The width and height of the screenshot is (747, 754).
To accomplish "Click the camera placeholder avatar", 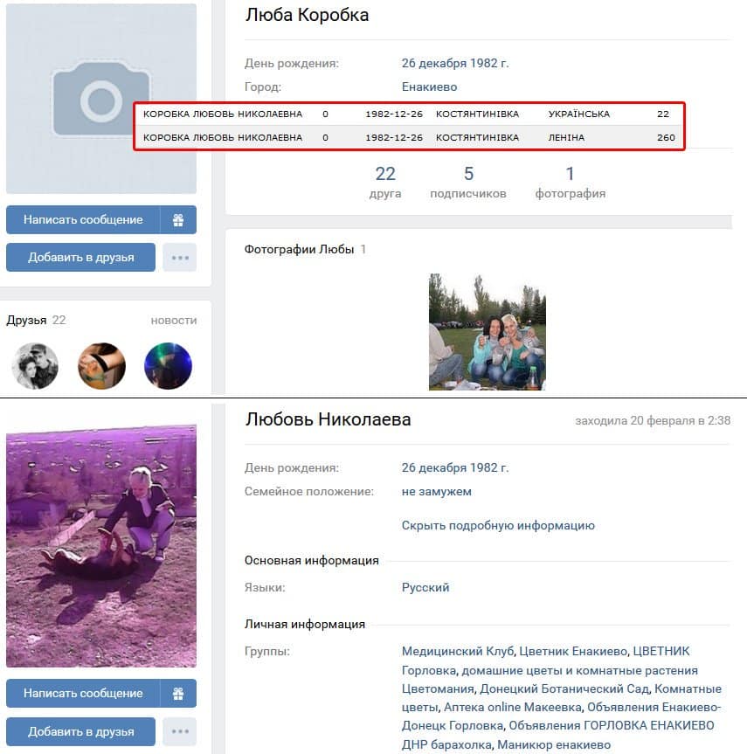I will pyautogui.click(x=101, y=99).
